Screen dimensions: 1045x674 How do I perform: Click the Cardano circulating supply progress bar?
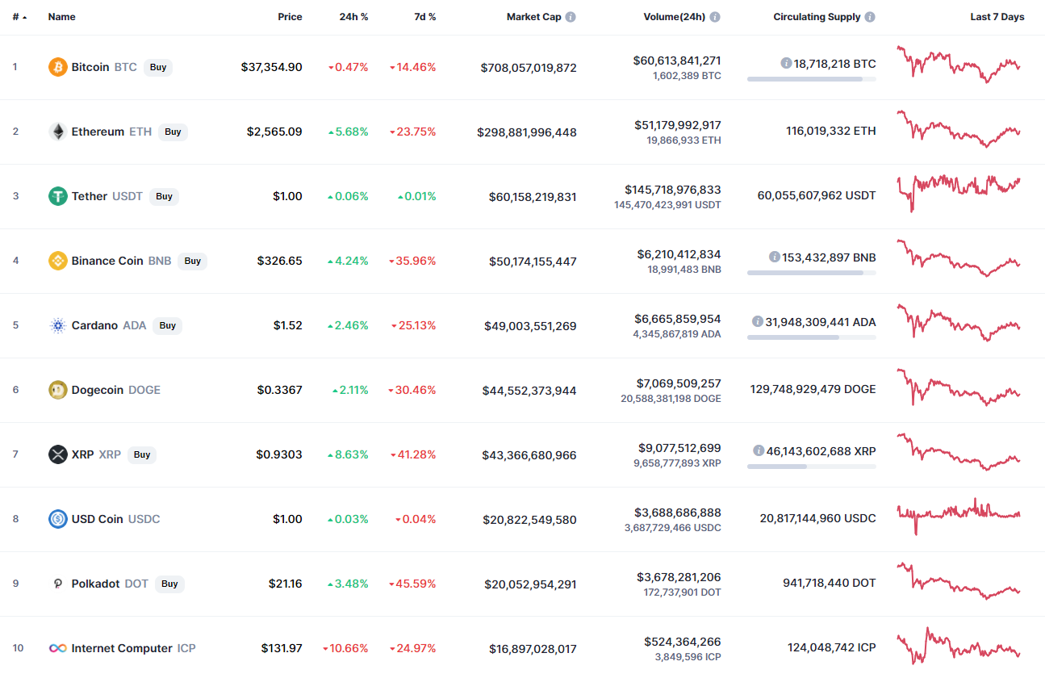click(x=811, y=337)
